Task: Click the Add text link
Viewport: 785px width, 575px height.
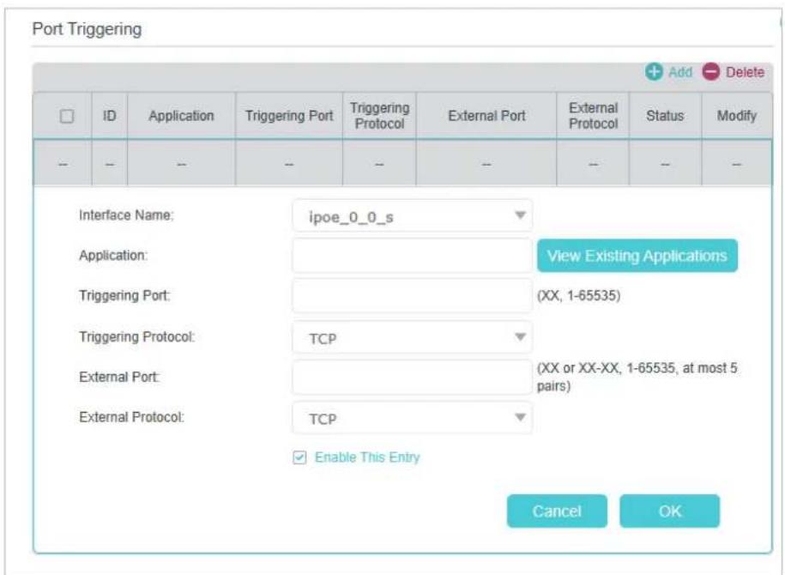Action: point(680,72)
